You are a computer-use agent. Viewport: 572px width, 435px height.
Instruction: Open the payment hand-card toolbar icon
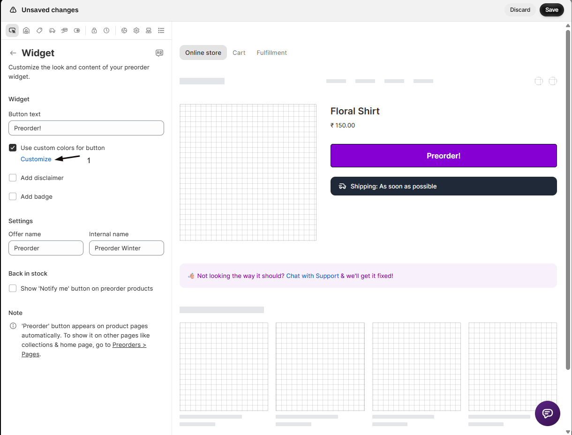(x=64, y=30)
